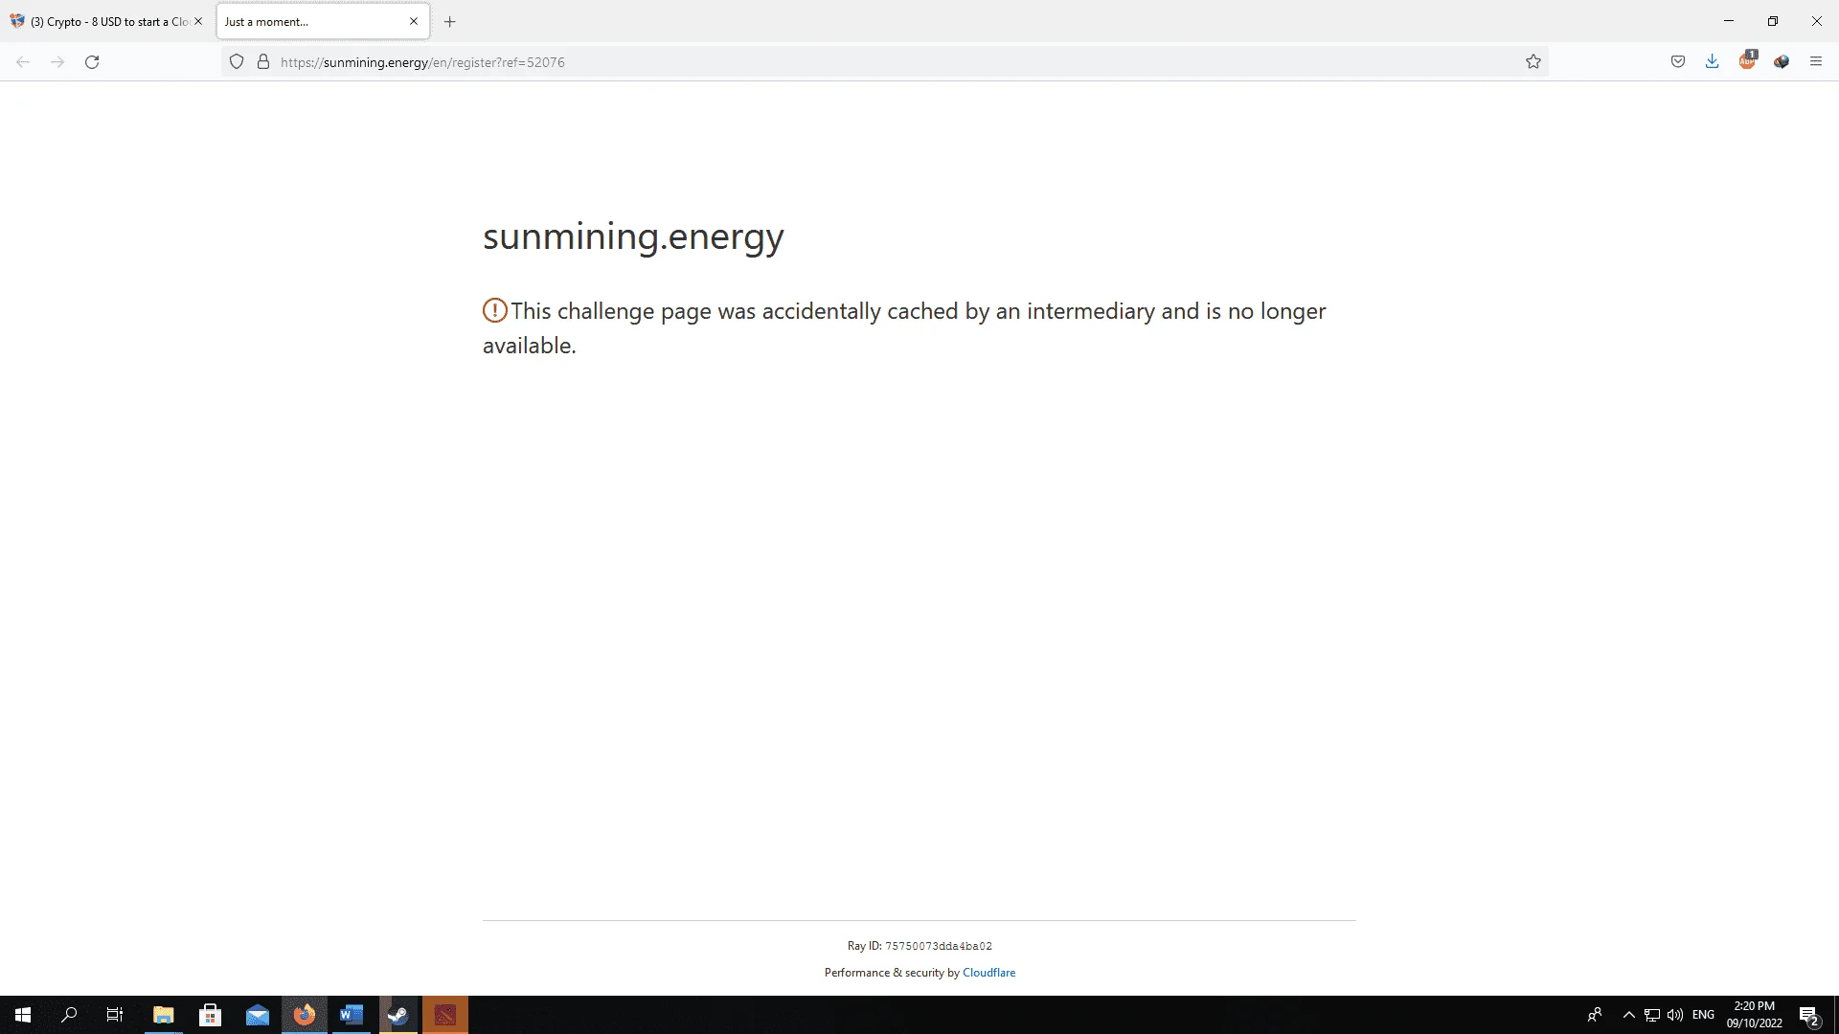The image size is (1839, 1034).
Task: Open the Firefox downloads panel
Action: tap(1713, 62)
